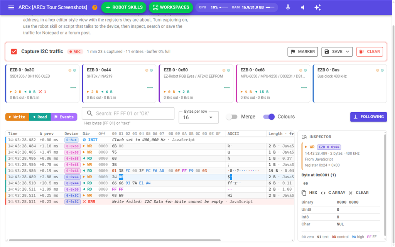Click the RAM usage meter

click(x=253, y=7)
